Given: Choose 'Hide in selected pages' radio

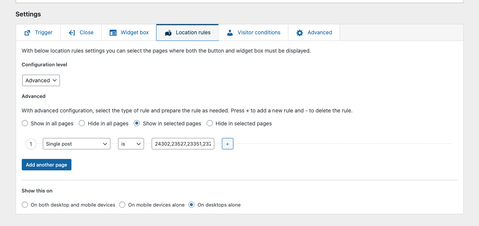Looking at the screenshot, I should tap(210, 123).
